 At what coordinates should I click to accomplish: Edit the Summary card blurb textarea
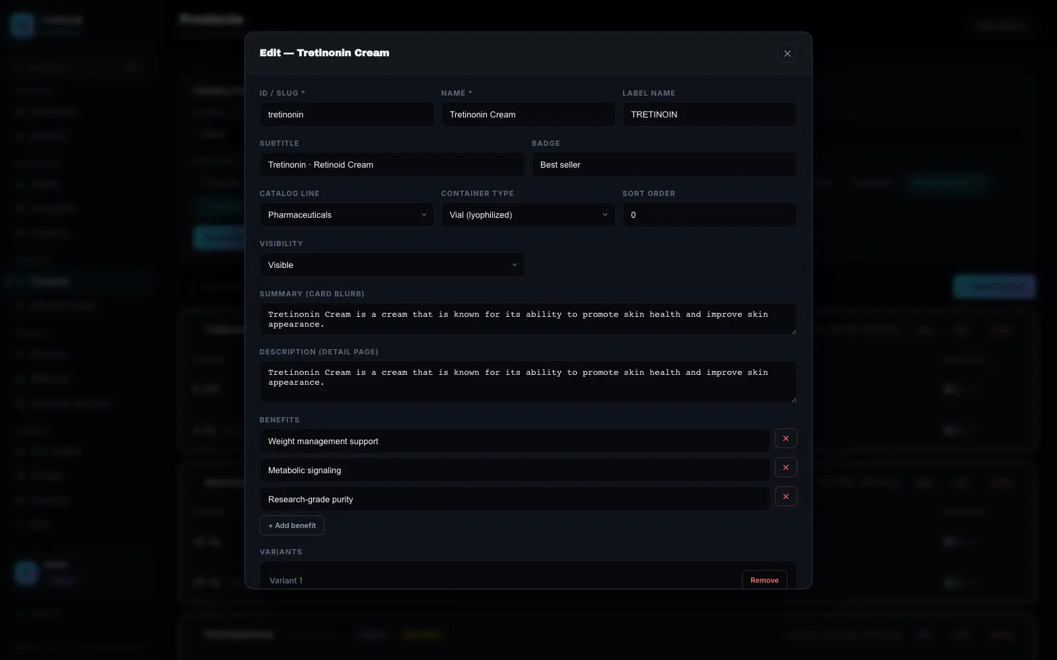click(528, 319)
